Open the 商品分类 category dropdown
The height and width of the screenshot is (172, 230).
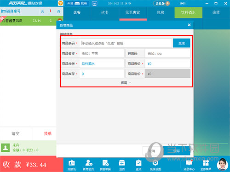point(102,63)
